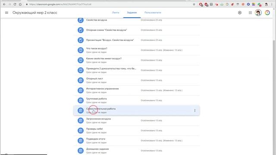The width and height of the screenshot is (276, 155).
Task: Click the due-date text under Опорный лист
Action: 96,82
